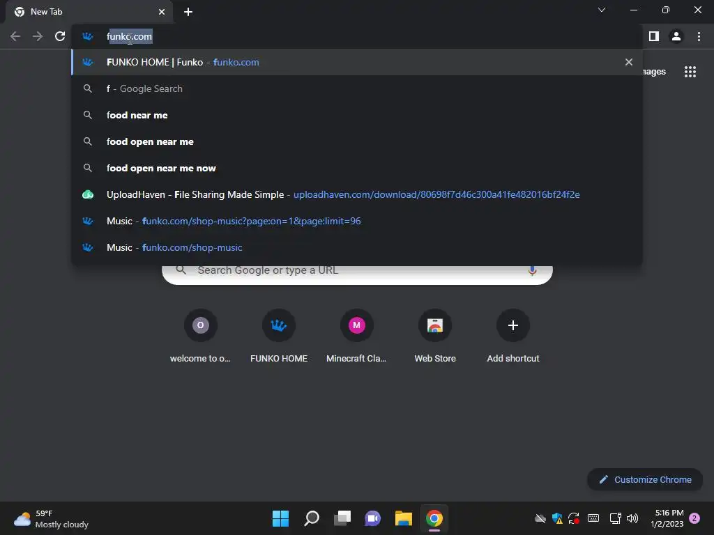Click the sync status tray icon
This screenshot has width=714, height=535.
coord(574,518)
